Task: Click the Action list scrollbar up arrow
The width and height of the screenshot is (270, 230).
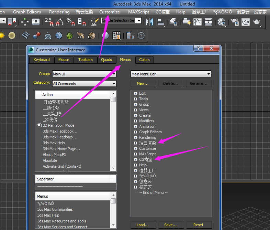Action: click(x=113, y=94)
